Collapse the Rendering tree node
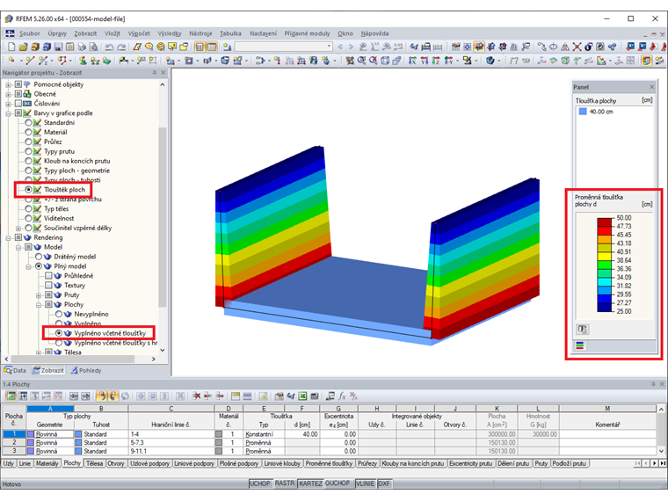Image resolution: width=668 pixels, height=501 pixels. pos(8,237)
